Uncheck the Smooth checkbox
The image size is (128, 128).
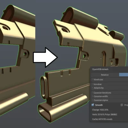[93, 105]
